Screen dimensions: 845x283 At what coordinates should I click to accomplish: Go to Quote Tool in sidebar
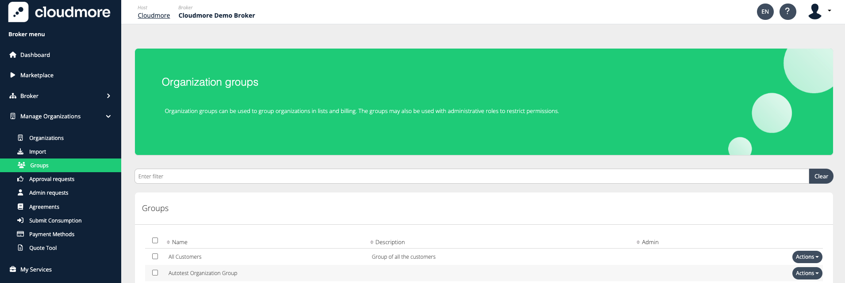pos(43,248)
